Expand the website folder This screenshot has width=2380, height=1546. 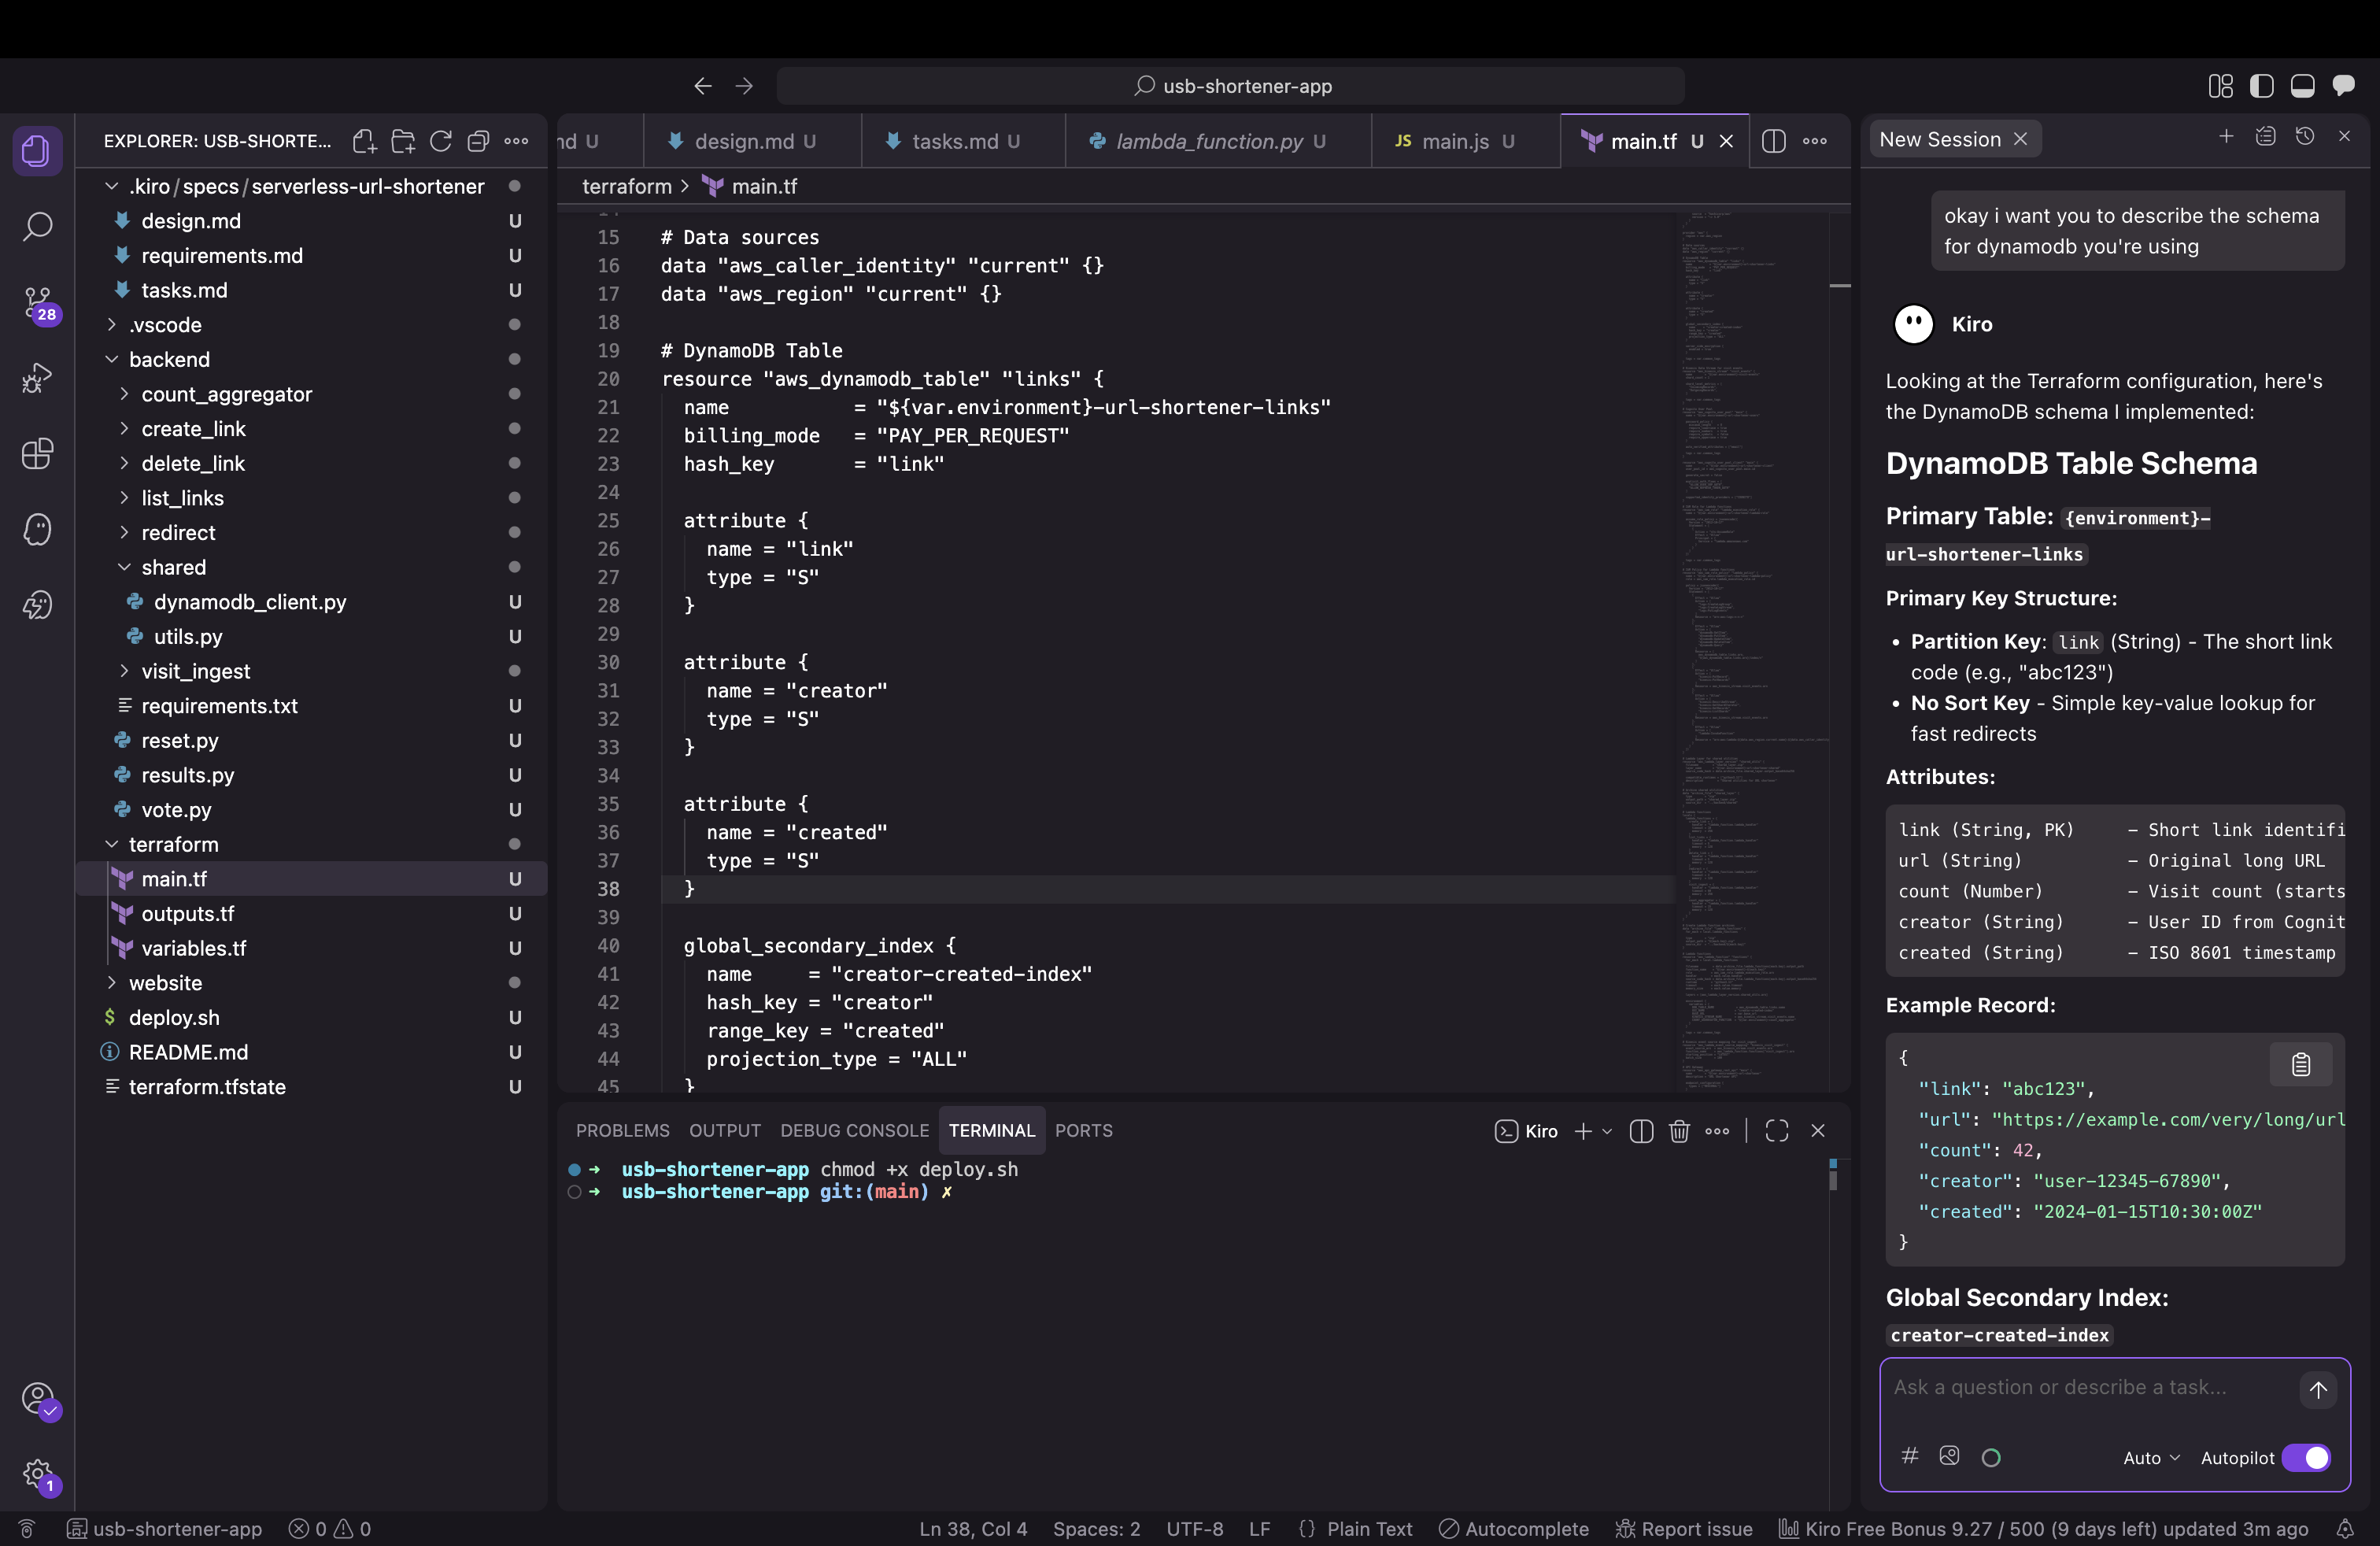pyautogui.click(x=165, y=983)
